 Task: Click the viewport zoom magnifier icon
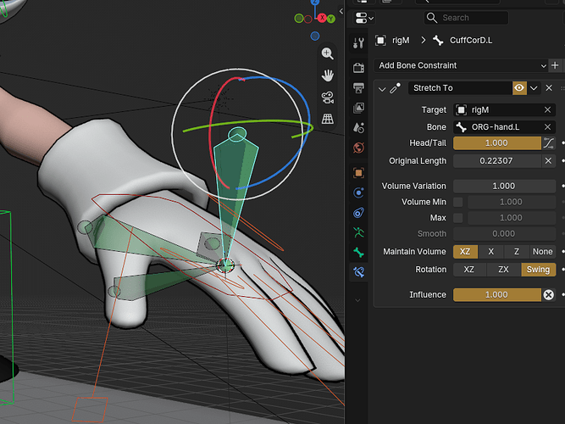pyautogui.click(x=327, y=53)
